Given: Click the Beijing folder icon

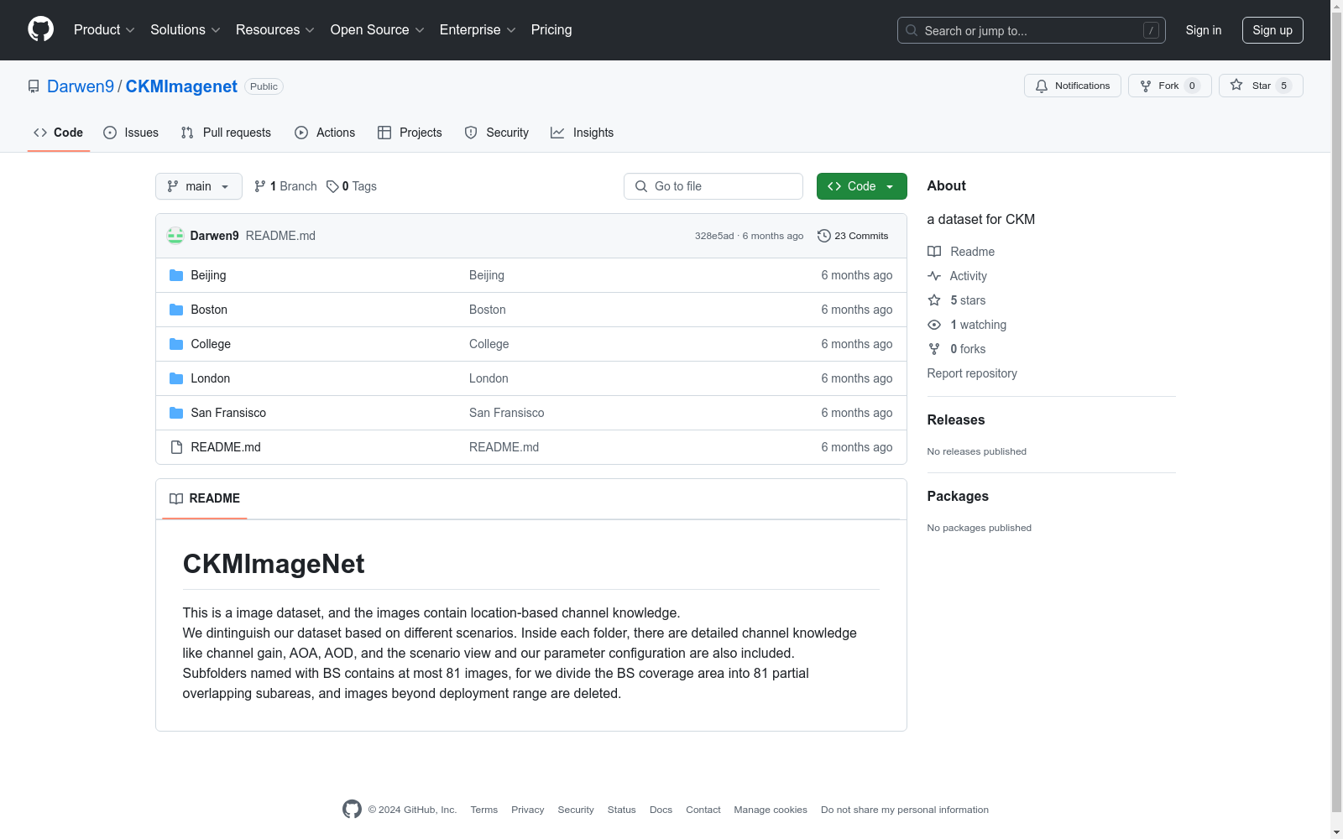Looking at the screenshot, I should tap(176, 275).
